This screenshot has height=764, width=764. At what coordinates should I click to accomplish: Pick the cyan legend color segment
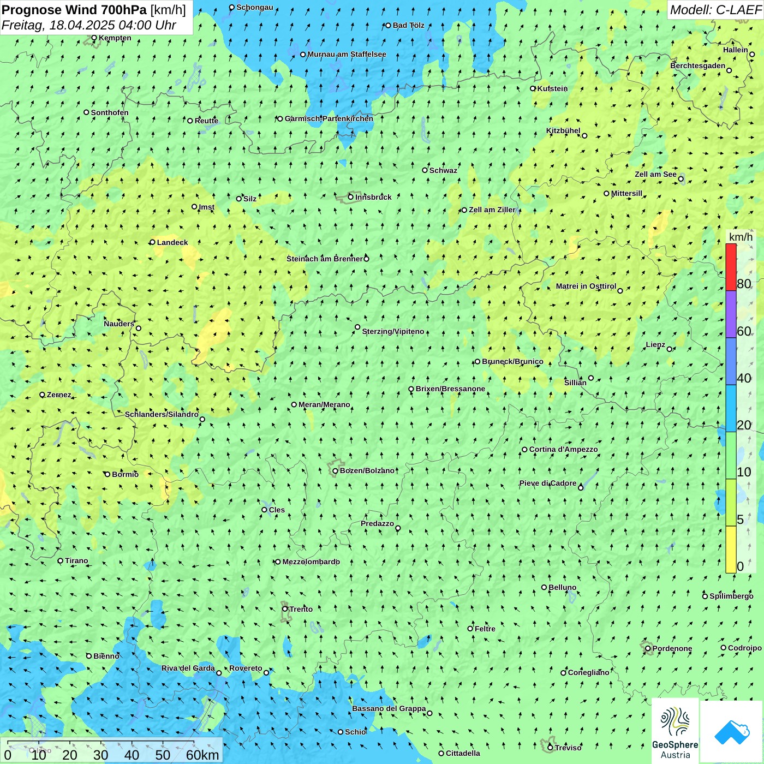pyautogui.click(x=731, y=409)
